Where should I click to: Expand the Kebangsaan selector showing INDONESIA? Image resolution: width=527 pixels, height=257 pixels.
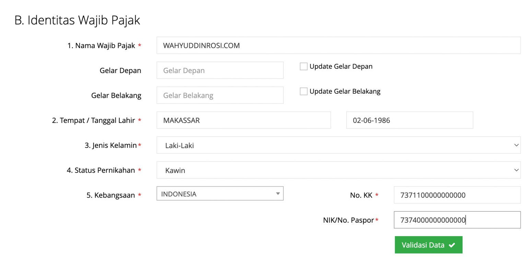point(220,194)
